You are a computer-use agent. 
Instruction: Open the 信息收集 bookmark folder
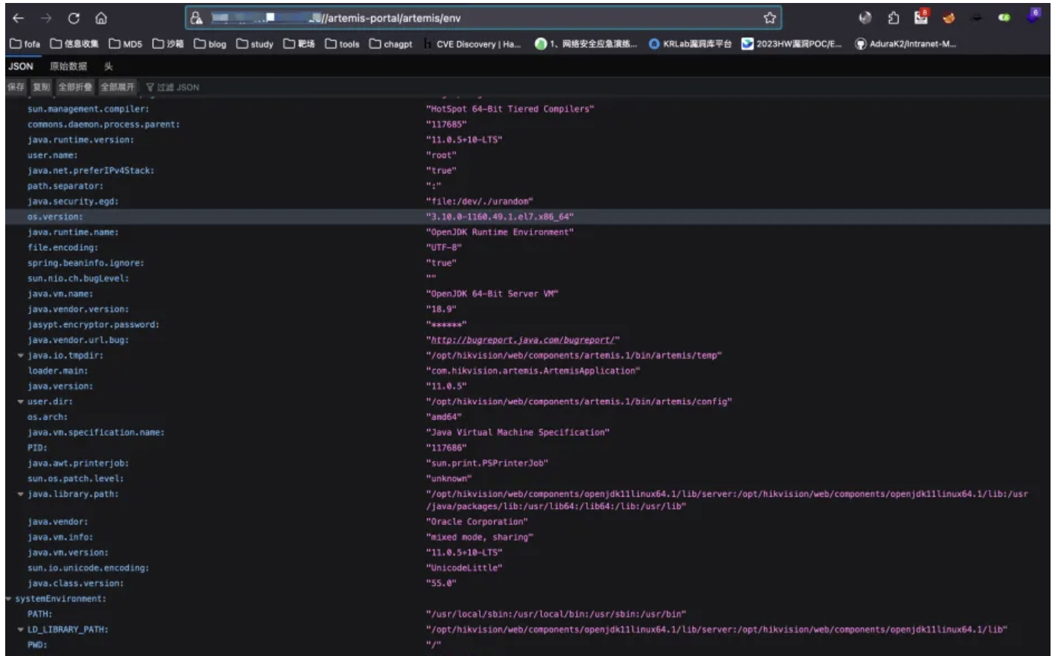pos(74,44)
